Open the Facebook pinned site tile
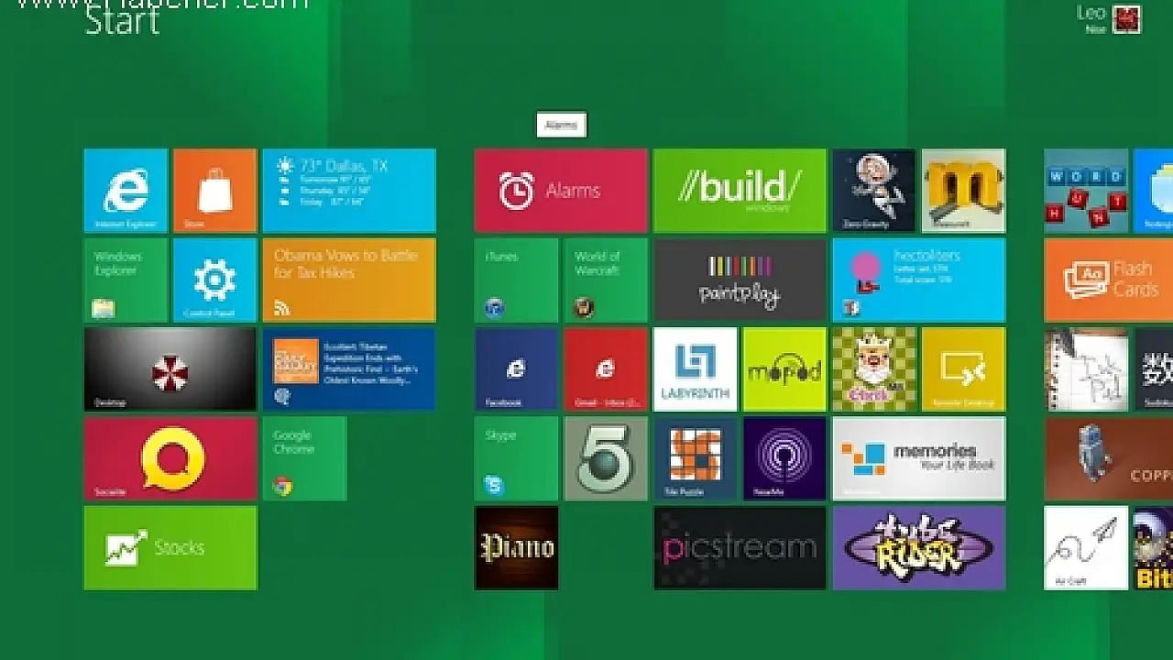The height and width of the screenshot is (660, 1173). [516, 369]
